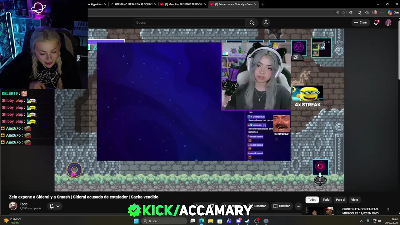Viewport: 400px width, 225px height.
Task: Open Steam from taskbar
Action: click(x=247, y=221)
